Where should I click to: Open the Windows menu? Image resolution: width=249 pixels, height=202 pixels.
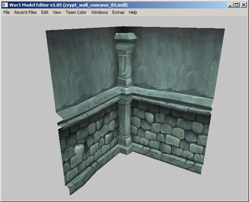point(100,12)
